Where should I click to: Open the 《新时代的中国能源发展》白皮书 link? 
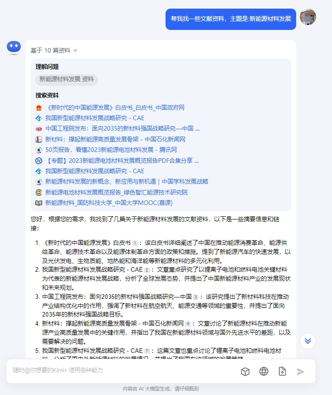[115, 108]
